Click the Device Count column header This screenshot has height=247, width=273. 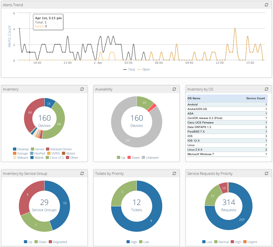point(256,98)
